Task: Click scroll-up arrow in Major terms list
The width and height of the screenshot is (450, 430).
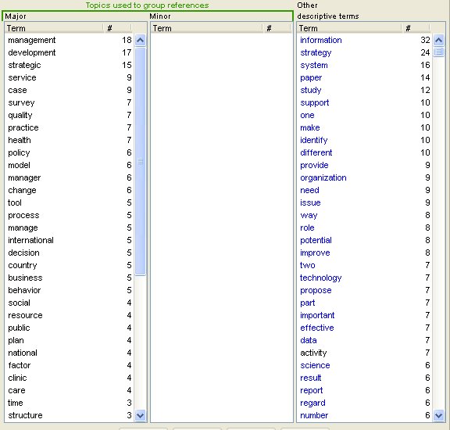Action: click(x=140, y=40)
